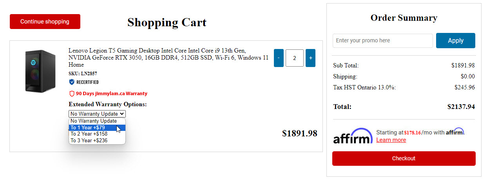
Task: Click the cart item price $1891.98
Action: (x=299, y=134)
